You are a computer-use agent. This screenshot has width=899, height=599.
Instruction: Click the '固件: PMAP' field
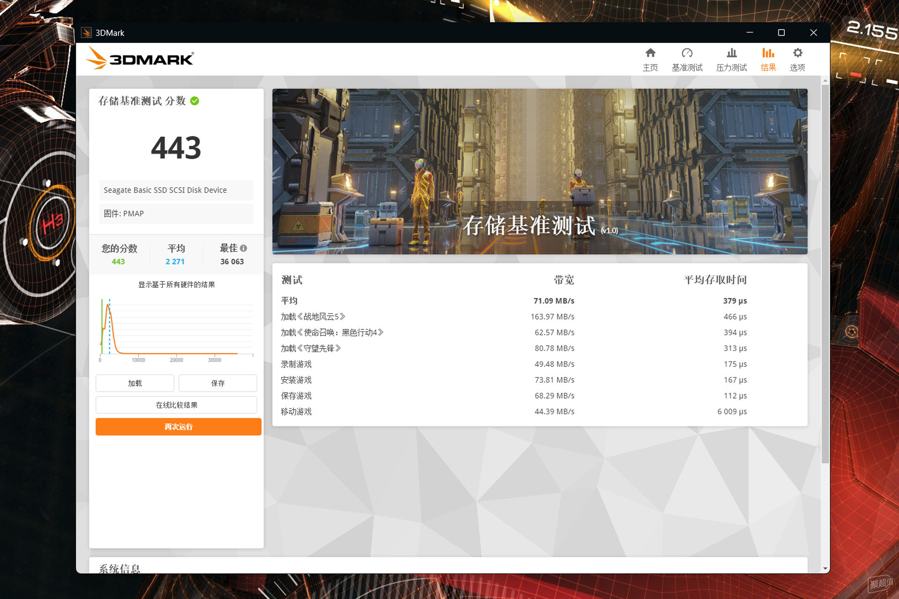[176, 213]
